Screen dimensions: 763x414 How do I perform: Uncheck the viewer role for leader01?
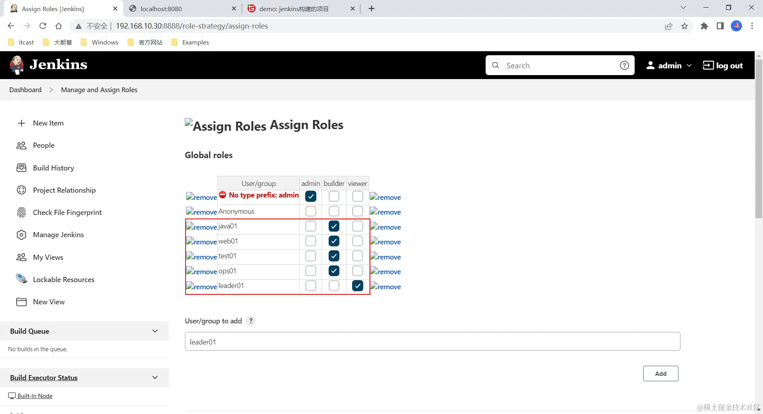click(x=358, y=286)
